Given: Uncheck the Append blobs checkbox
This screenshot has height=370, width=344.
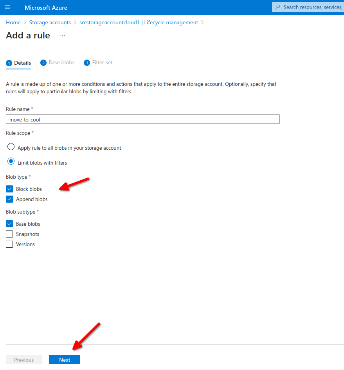Looking at the screenshot, I should tap(9, 199).
